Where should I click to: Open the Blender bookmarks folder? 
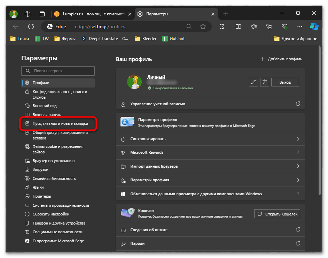pos(146,39)
